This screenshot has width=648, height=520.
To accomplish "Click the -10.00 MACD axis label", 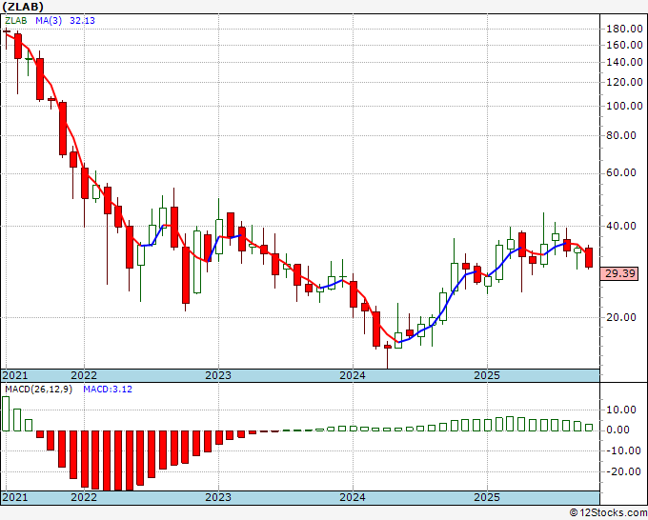I will (621, 450).
